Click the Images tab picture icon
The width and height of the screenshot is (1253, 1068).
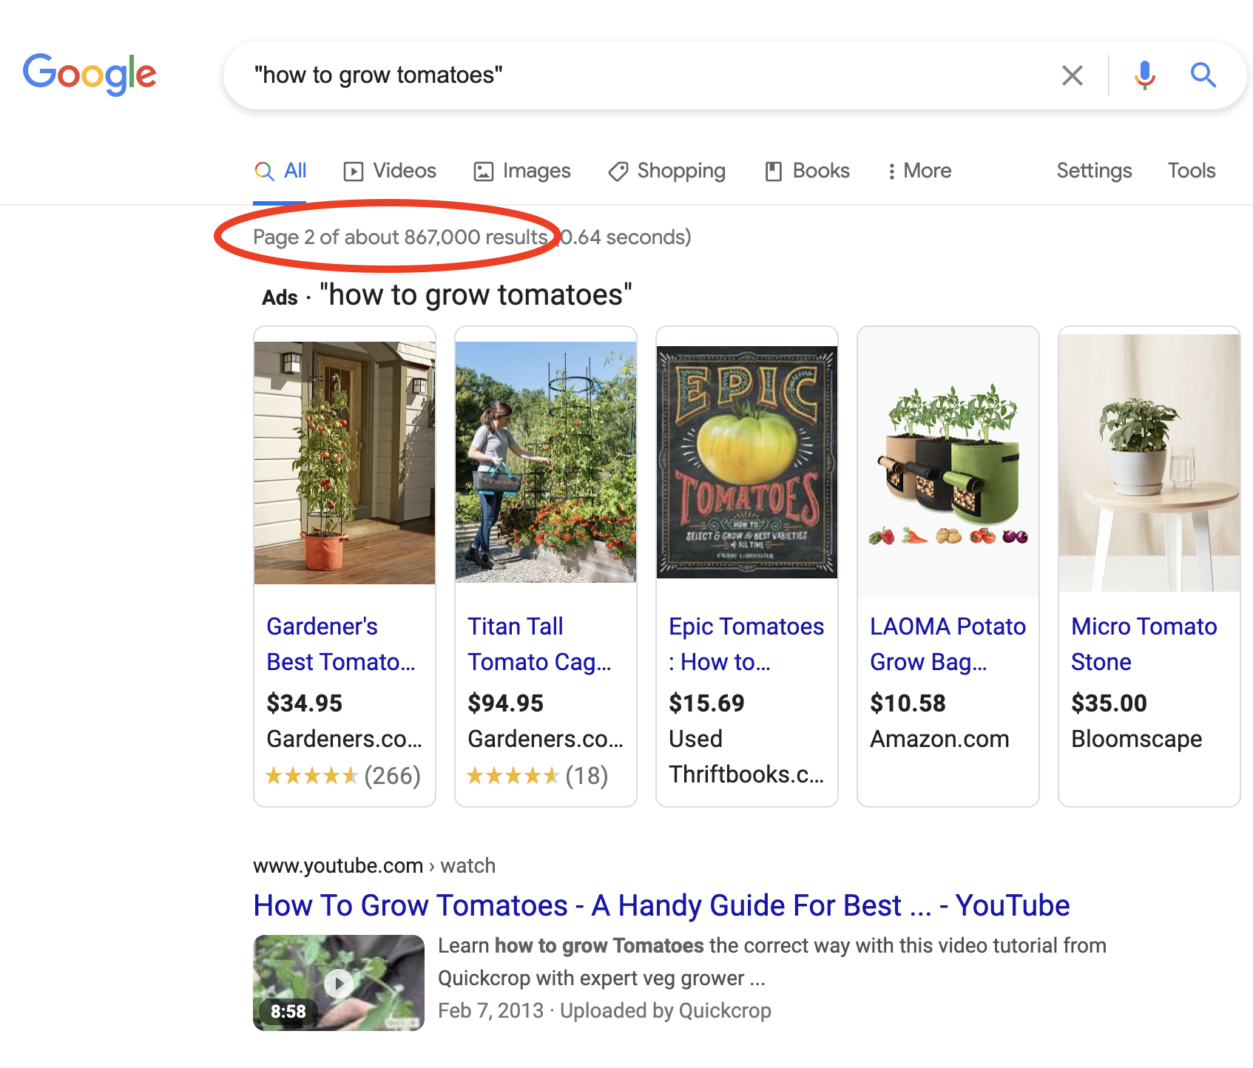tap(483, 171)
